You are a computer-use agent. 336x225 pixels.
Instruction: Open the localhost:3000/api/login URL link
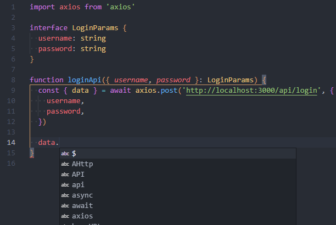point(251,91)
